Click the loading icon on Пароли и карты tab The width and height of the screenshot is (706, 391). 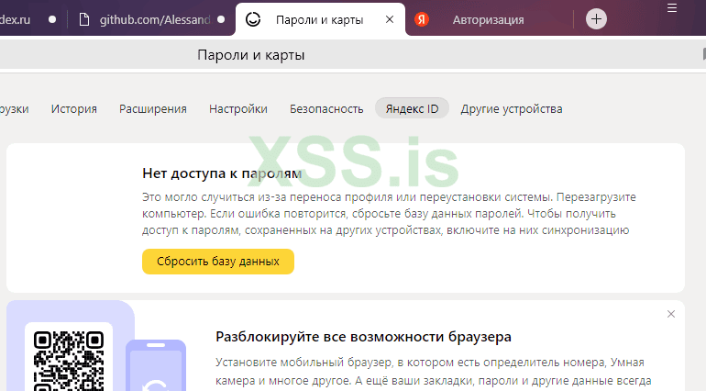click(x=253, y=19)
